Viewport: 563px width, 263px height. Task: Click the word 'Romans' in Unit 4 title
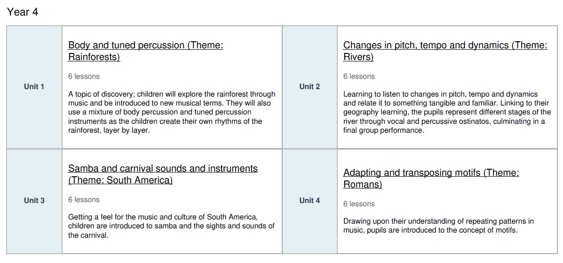click(x=362, y=185)
